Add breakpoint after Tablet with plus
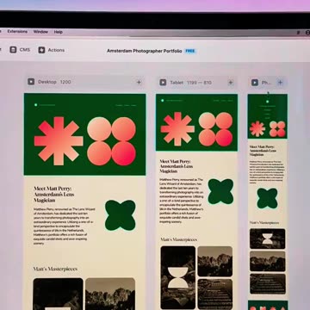 pyautogui.click(x=231, y=83)
